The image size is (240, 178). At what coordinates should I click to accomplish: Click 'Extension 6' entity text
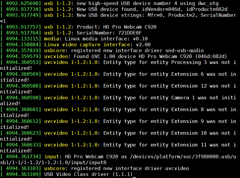[x=187, y=74]
